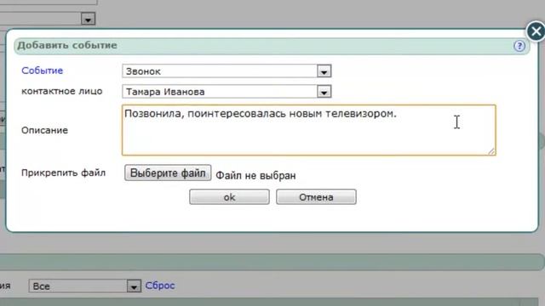Screen dimensions: 545x306
Task: Click the resize grip of description textarea
Action: click(491, 151)
